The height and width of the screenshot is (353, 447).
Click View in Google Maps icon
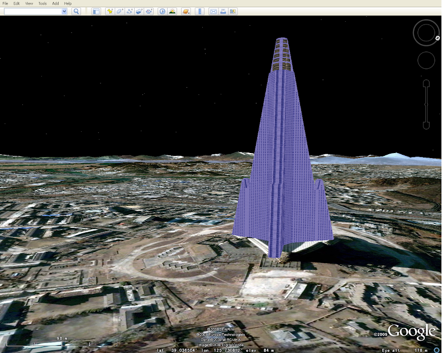click(x=233, y=11)
